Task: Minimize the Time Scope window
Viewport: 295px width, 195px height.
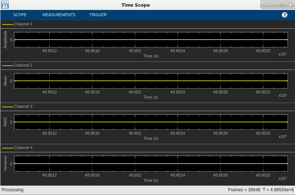Action: 274,5
